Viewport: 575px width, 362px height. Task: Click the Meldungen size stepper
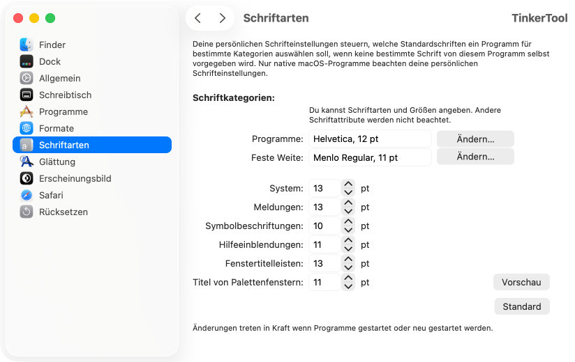point(349,207)
